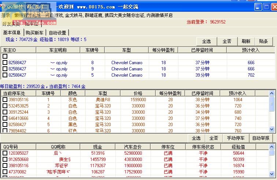
Task: Select experience value 58644
Action: 239,153
